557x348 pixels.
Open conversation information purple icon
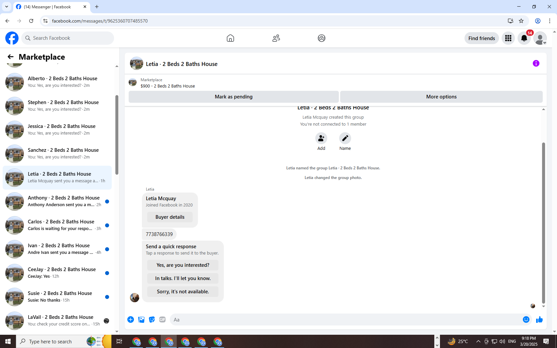click(x=536, y=63)
